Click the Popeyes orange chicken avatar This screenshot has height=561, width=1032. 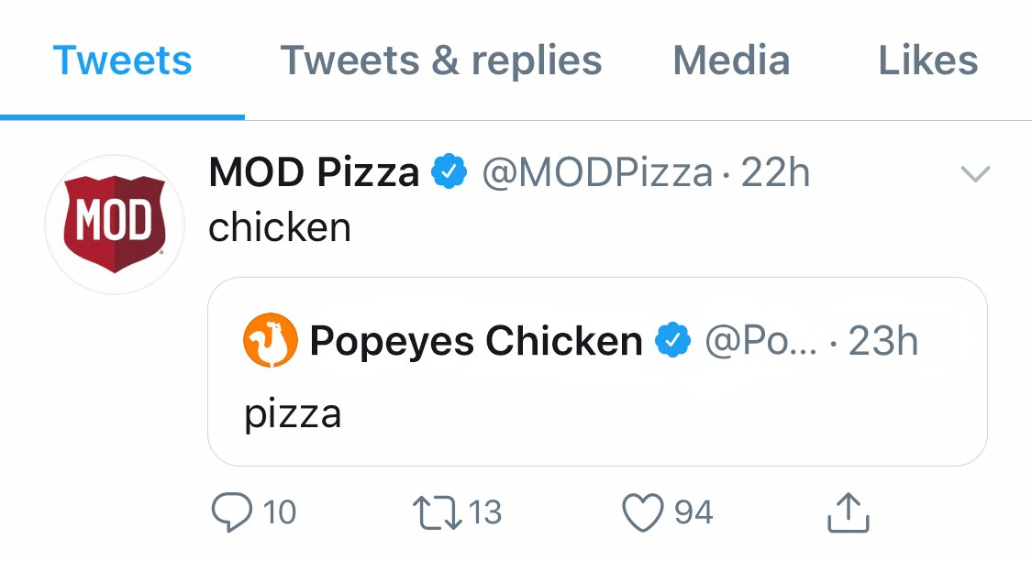tap(271, 340)
